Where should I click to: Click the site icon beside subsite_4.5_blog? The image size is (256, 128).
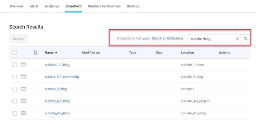pyautogui.click(x=23, y=101)
